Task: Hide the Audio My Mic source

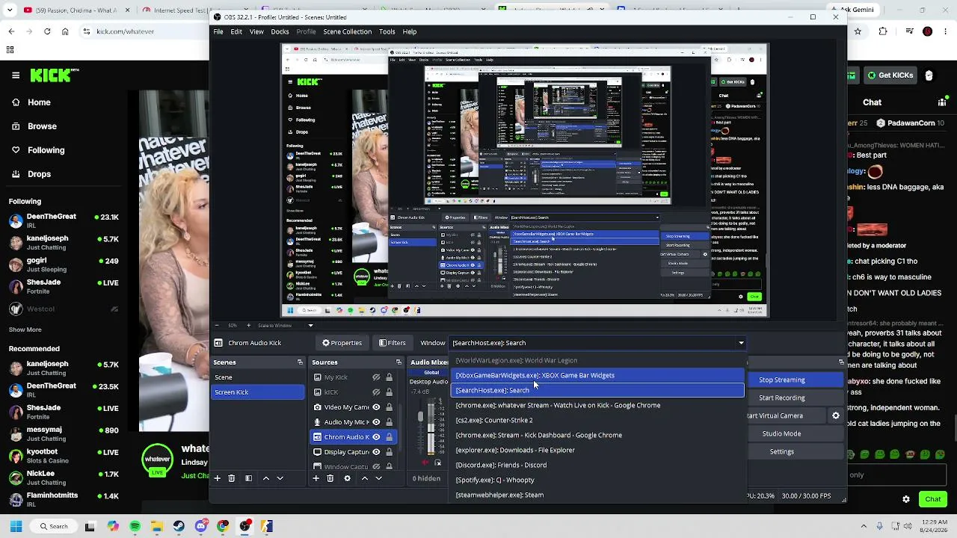Action: 376,422
